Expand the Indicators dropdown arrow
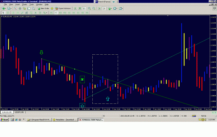The height and width of the screenshot is (137, 217). coord(111,9)
